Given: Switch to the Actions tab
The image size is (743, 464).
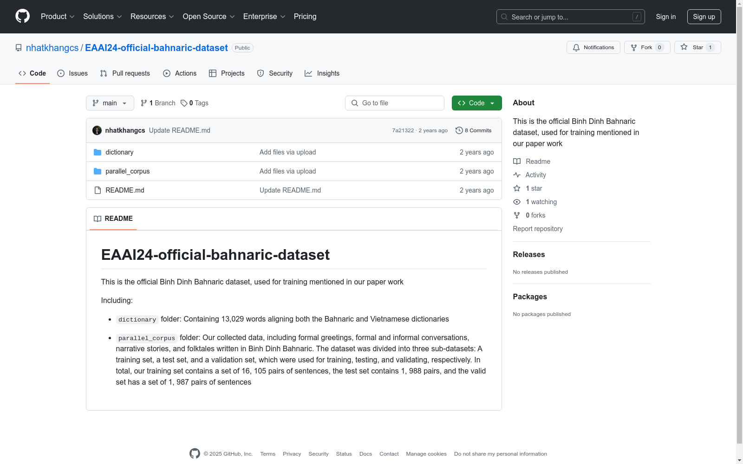Looking at the screenshot, I should (180, 73).
